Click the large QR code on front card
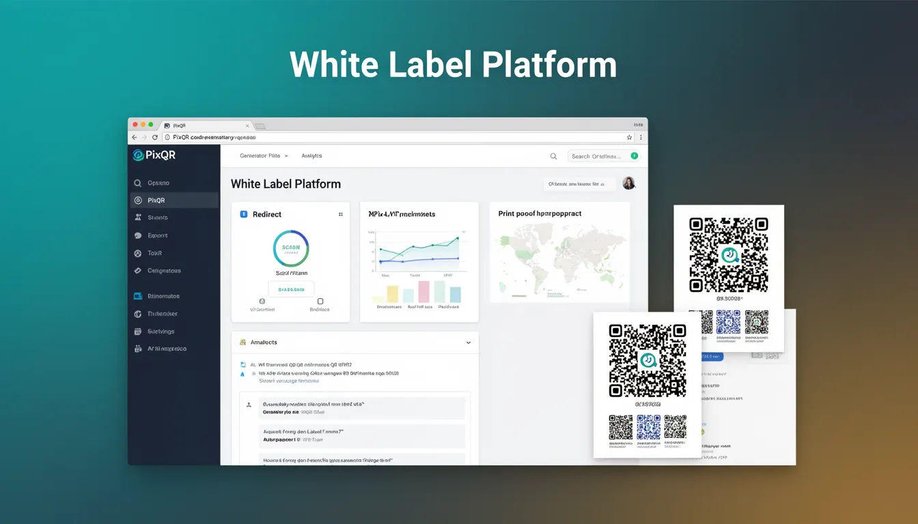The image size is (918, 524). click(648, 361)
